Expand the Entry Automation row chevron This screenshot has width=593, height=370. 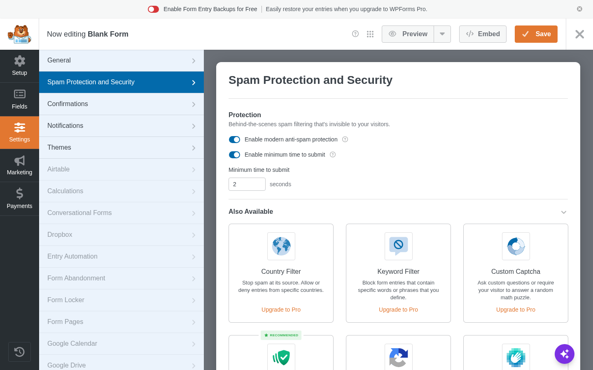pyautogui.click(x=194, y=257)
